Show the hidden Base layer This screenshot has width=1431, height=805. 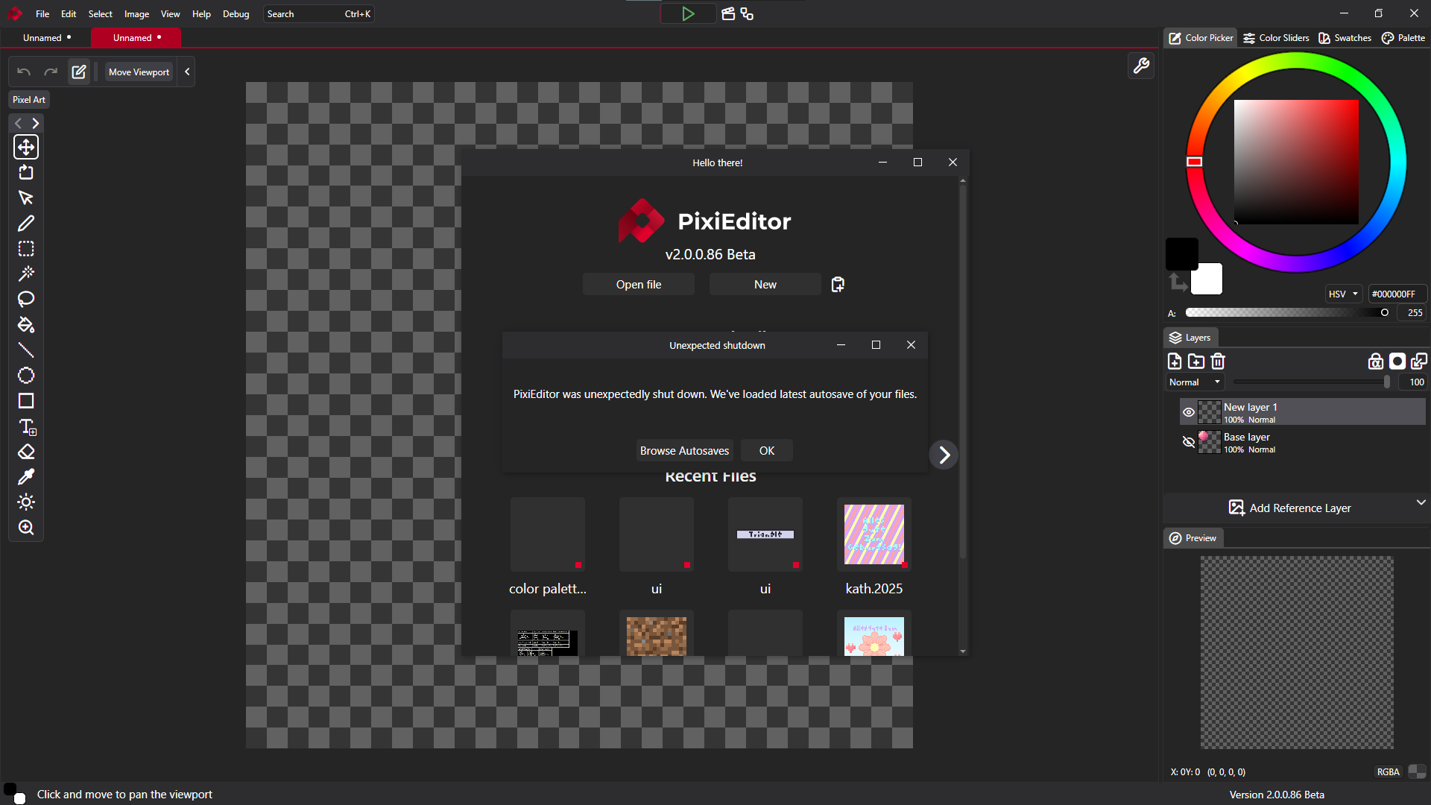(1189, 442)
